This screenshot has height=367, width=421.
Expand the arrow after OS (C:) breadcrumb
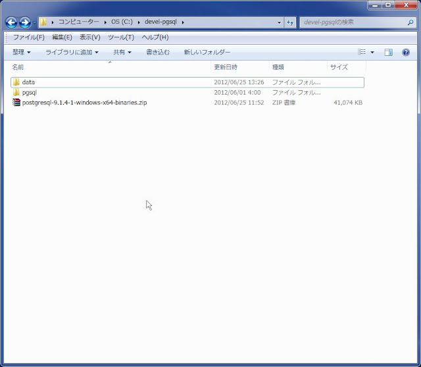pos(139,22)
